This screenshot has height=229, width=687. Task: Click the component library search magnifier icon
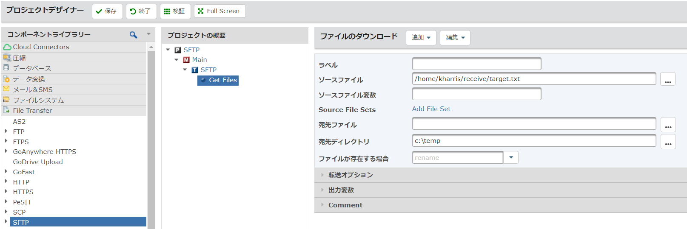(x=133, y=35)
